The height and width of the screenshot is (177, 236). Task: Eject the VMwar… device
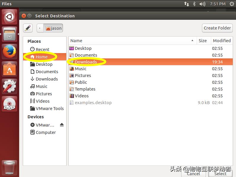click(62, 125)
